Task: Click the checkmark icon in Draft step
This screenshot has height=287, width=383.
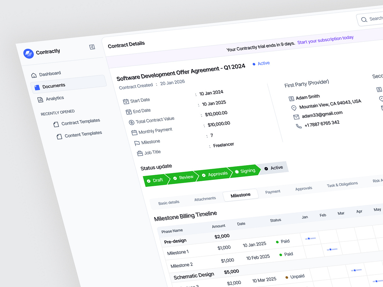Action: [148, 181]
